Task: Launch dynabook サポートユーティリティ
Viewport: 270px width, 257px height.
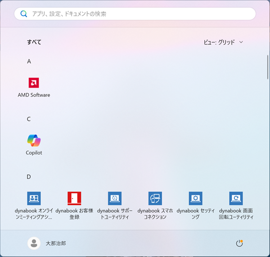Action: [x=115, y=206]
